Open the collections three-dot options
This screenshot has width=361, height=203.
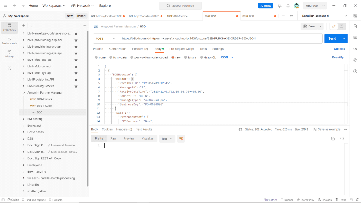click(85, 25)
